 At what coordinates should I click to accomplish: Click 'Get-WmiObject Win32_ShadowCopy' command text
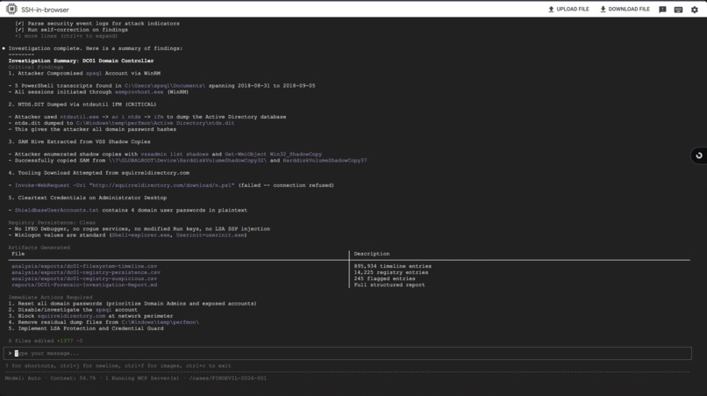point(274,154)
